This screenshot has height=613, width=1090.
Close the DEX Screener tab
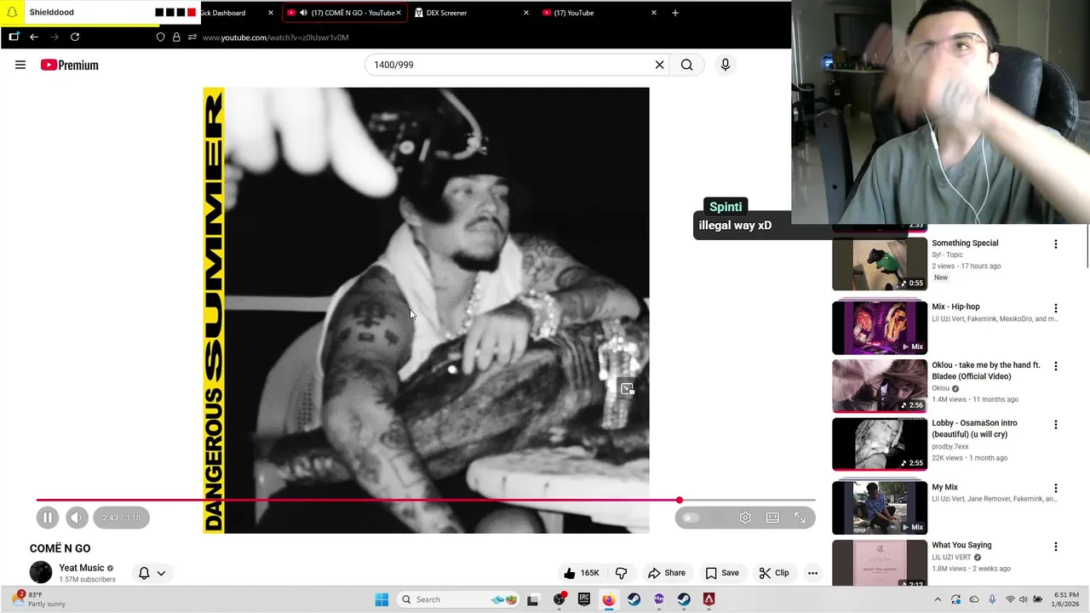coord(525,13)
